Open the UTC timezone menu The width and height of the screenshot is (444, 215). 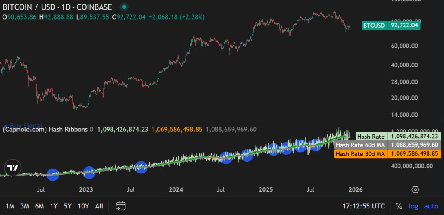pos(363,206)
